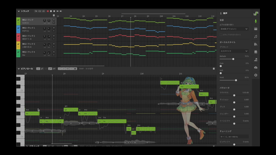
Task: Toggle play-from-cursor mode icon
Action: tap(36, 11)
